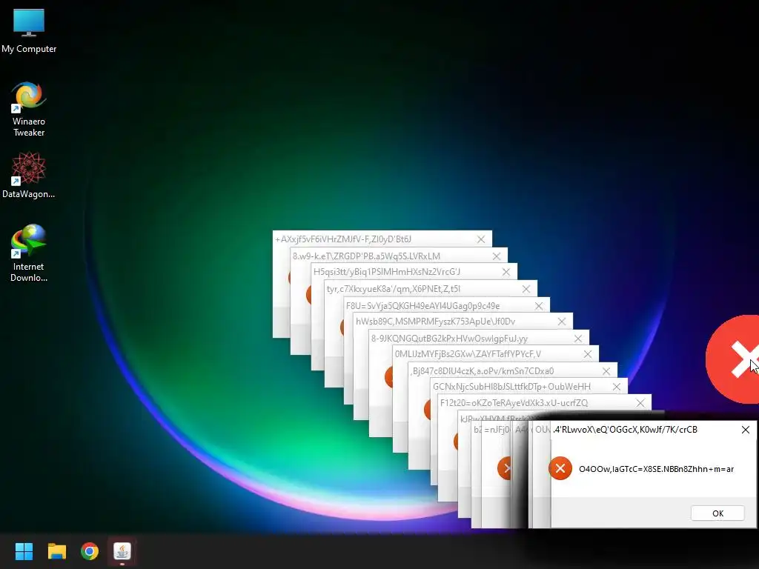Click the title bar text hWsb89C,MSMPRMFyszK753
This screenshot has width=759, height=569.
(x=435, y=322)
